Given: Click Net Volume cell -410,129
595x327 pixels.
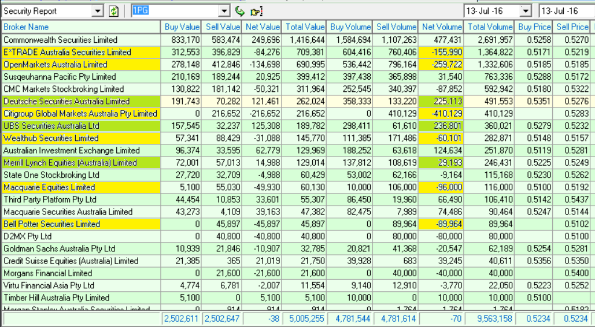Looking at the screenshot, I should (441, 113).
